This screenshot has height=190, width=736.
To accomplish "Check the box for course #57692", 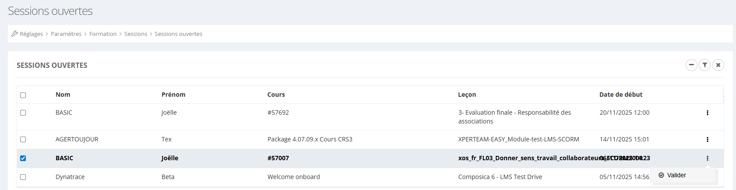I will click(23, 113).
